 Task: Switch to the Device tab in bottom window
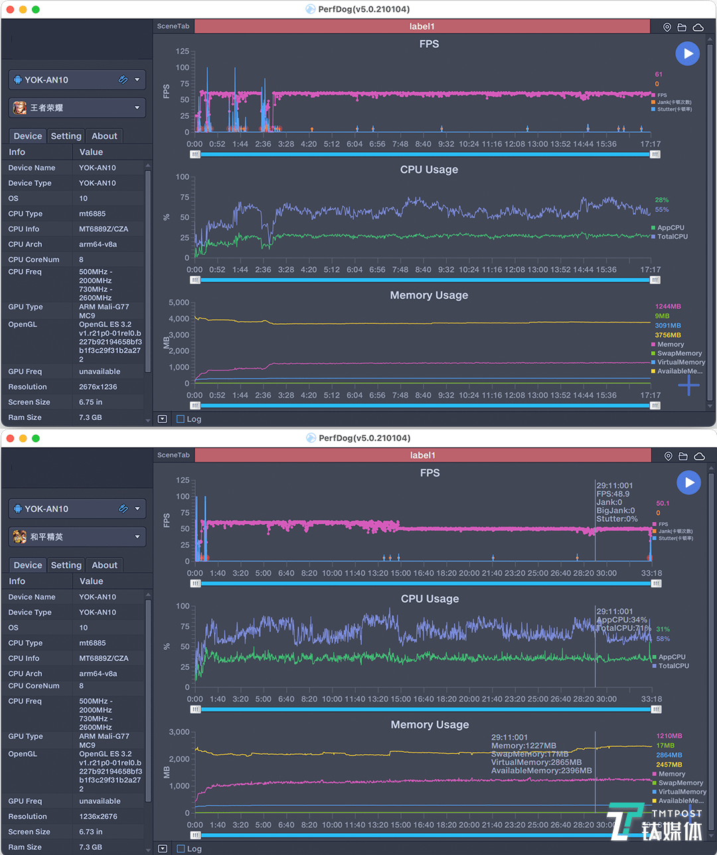[x=28, y=565]
